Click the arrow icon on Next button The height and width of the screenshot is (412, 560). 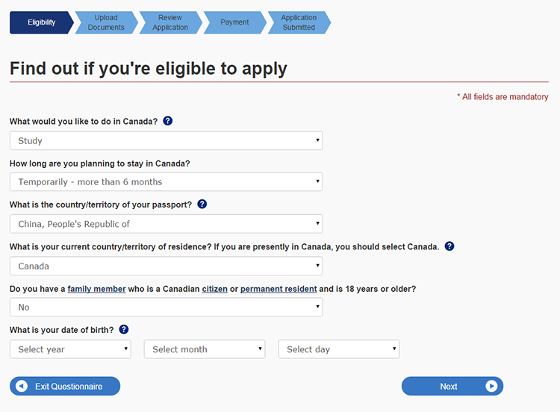(491, 386)
